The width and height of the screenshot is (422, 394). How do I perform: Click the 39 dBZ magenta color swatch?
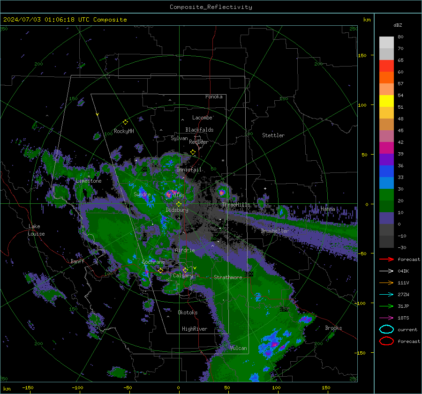pyautogui.click(x=386, y=148)
